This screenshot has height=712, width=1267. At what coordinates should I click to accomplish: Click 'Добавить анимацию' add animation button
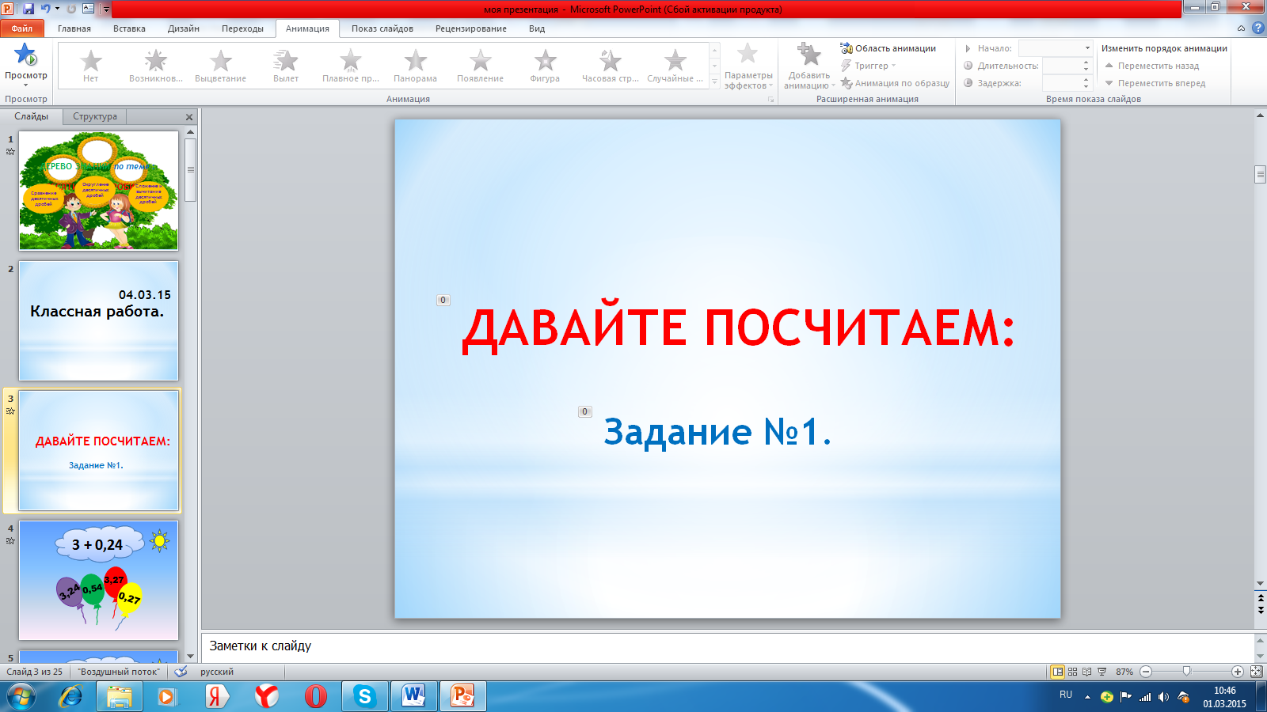[x=809, y=66]
